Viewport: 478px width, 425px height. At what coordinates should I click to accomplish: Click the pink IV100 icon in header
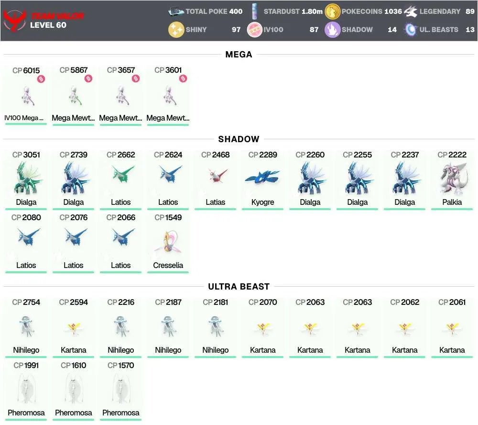[x=255, y=30]
